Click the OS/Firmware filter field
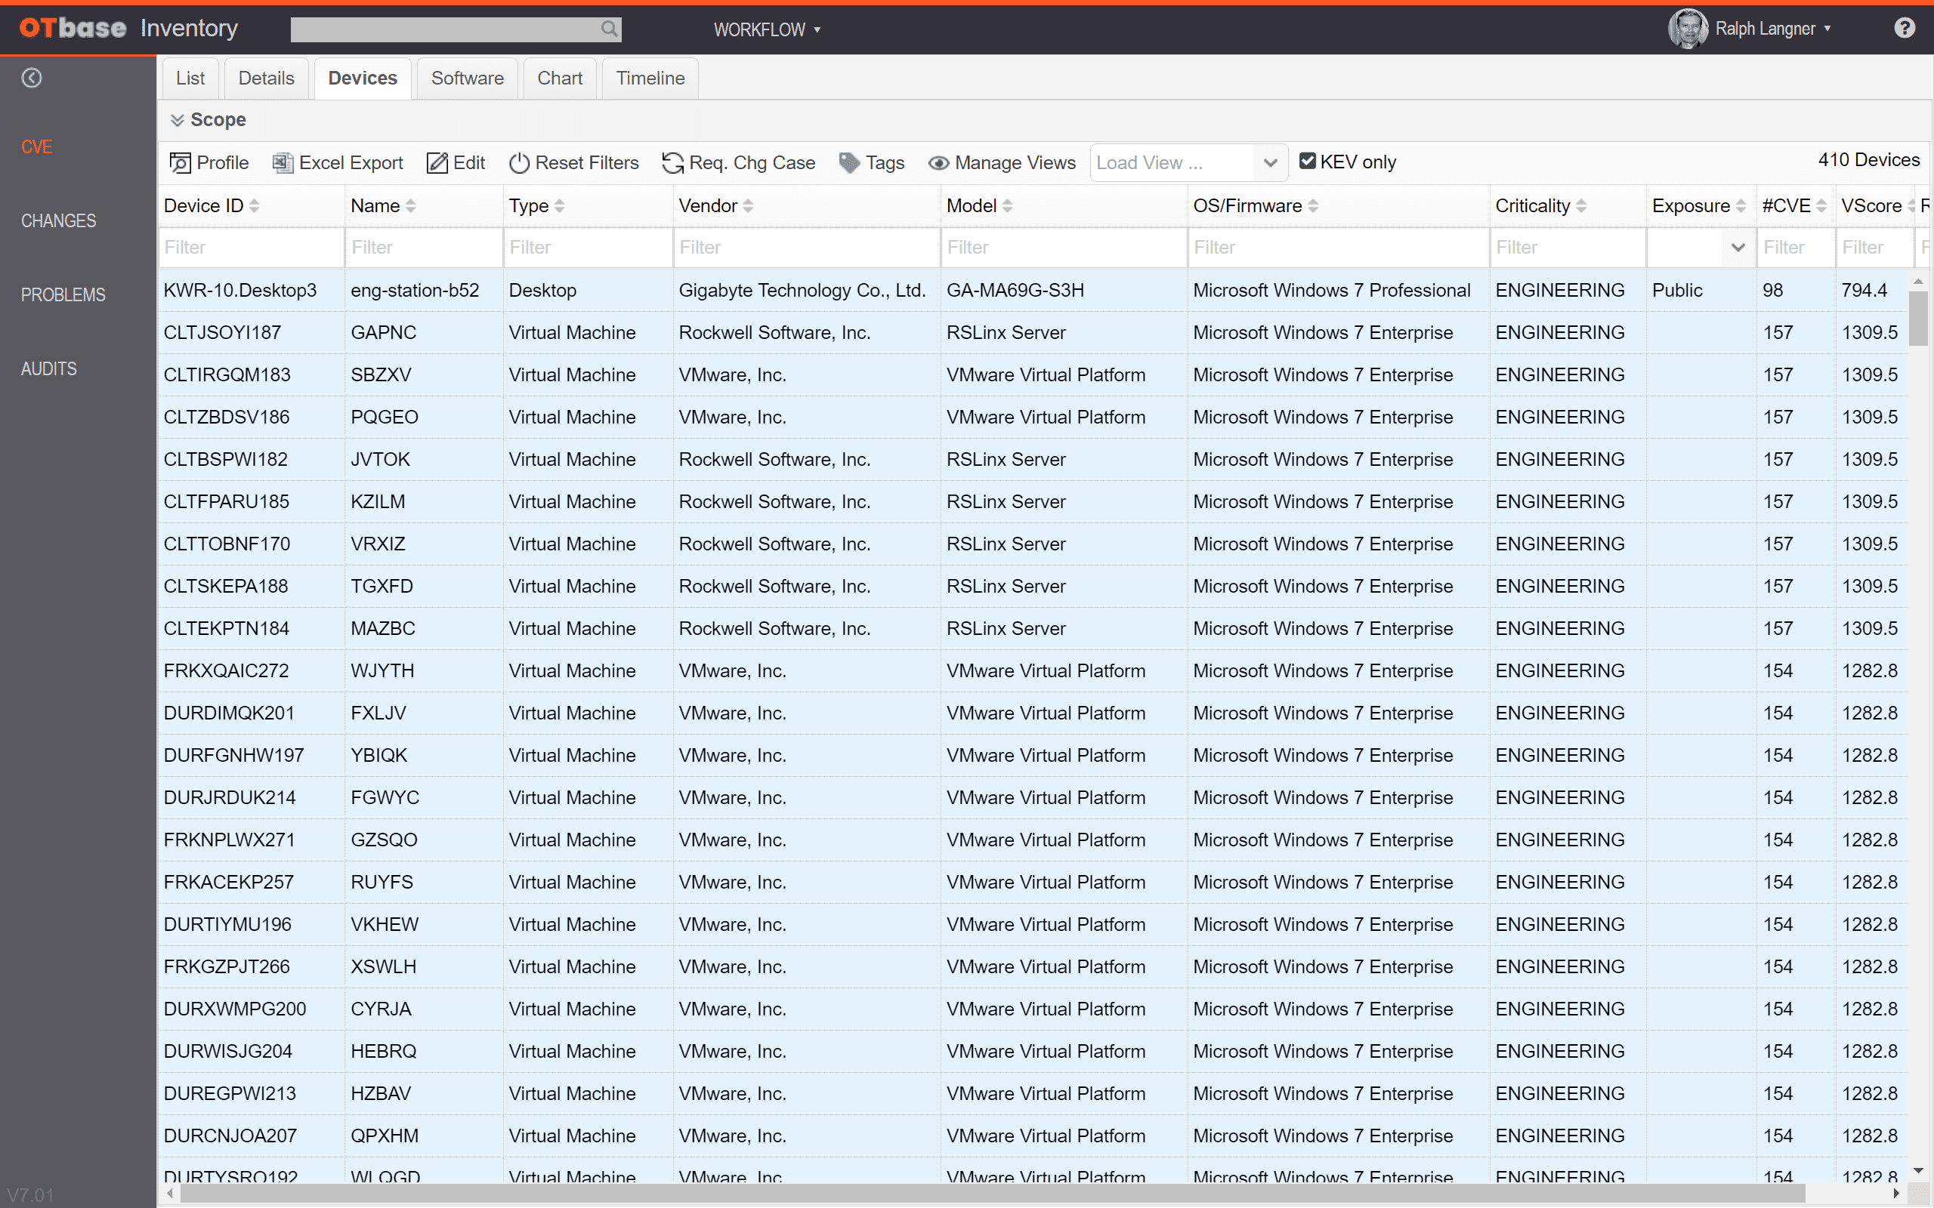Image resolution: width=1934 pixels, height=1208 pixels. (x=1339, y=248)
